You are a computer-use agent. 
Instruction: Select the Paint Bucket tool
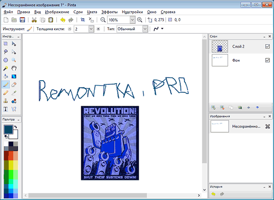coord(5,77)
